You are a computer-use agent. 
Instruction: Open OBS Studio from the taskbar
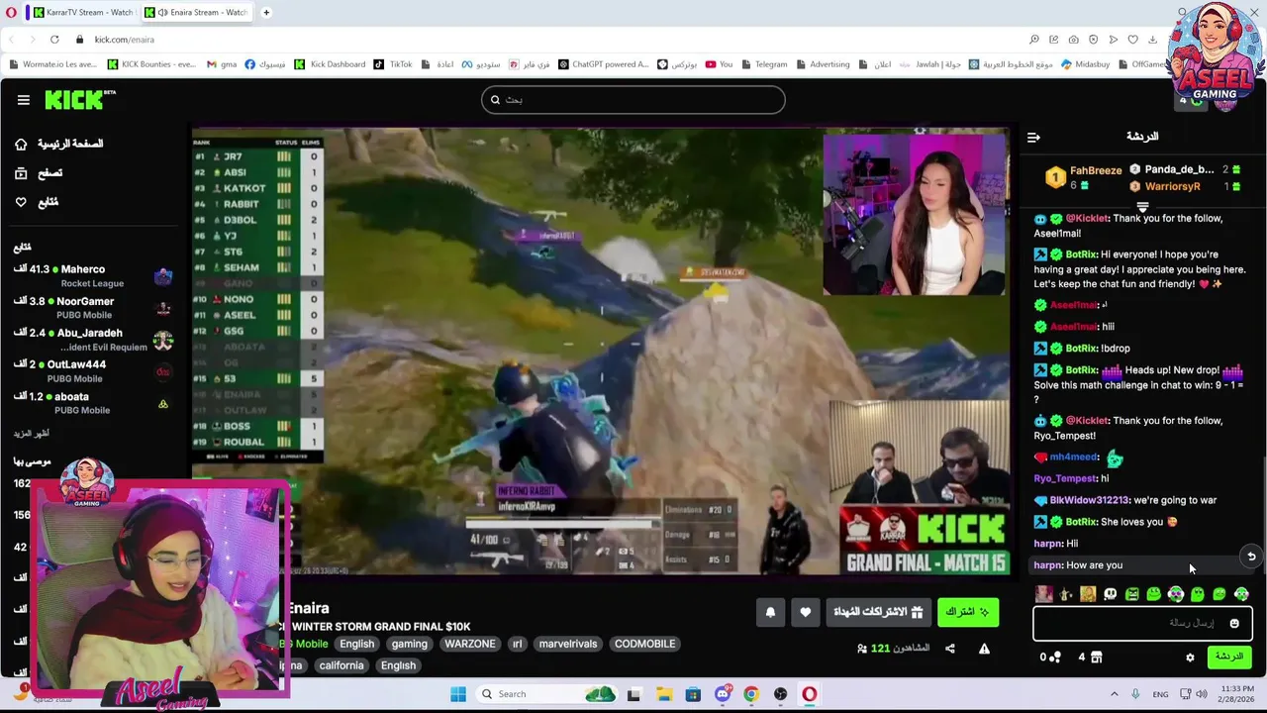click(x=780, y=694)
